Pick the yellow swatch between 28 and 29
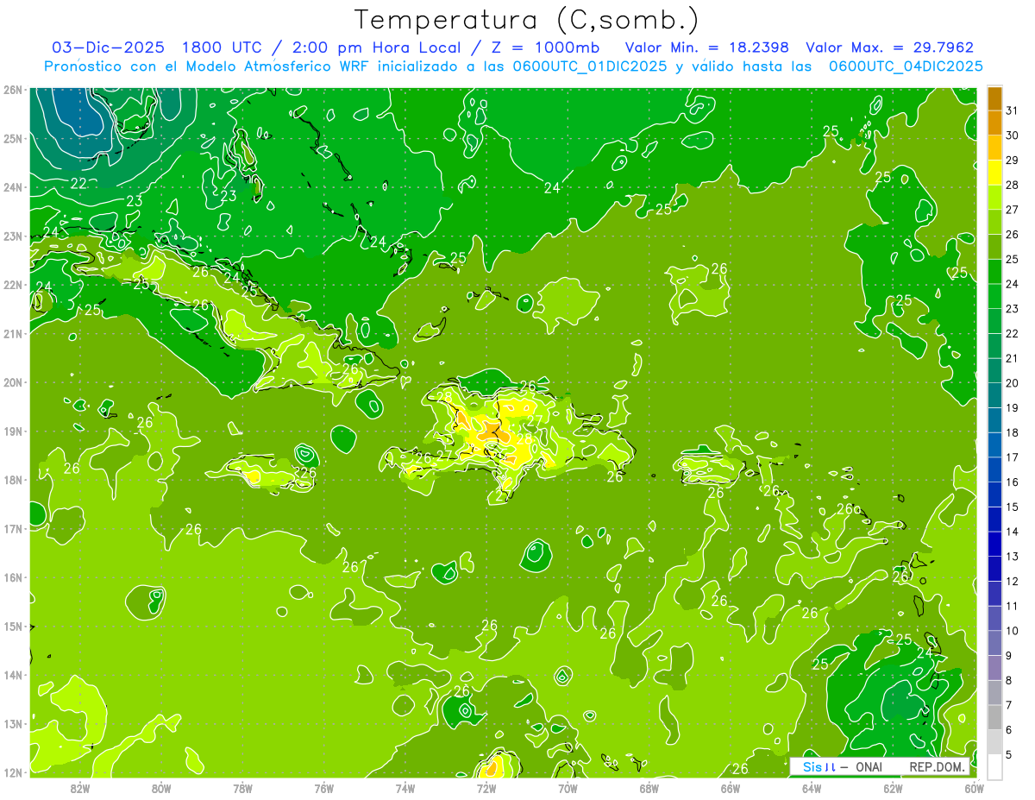This screenshot has width=1035, height=800. click(994, 173)
